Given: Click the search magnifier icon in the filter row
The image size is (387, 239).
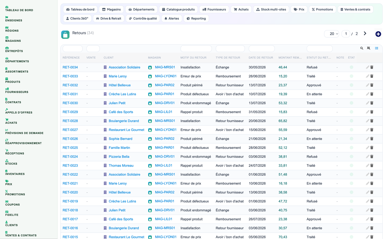Looking at the screenshot, I should [x=362, y=48].
